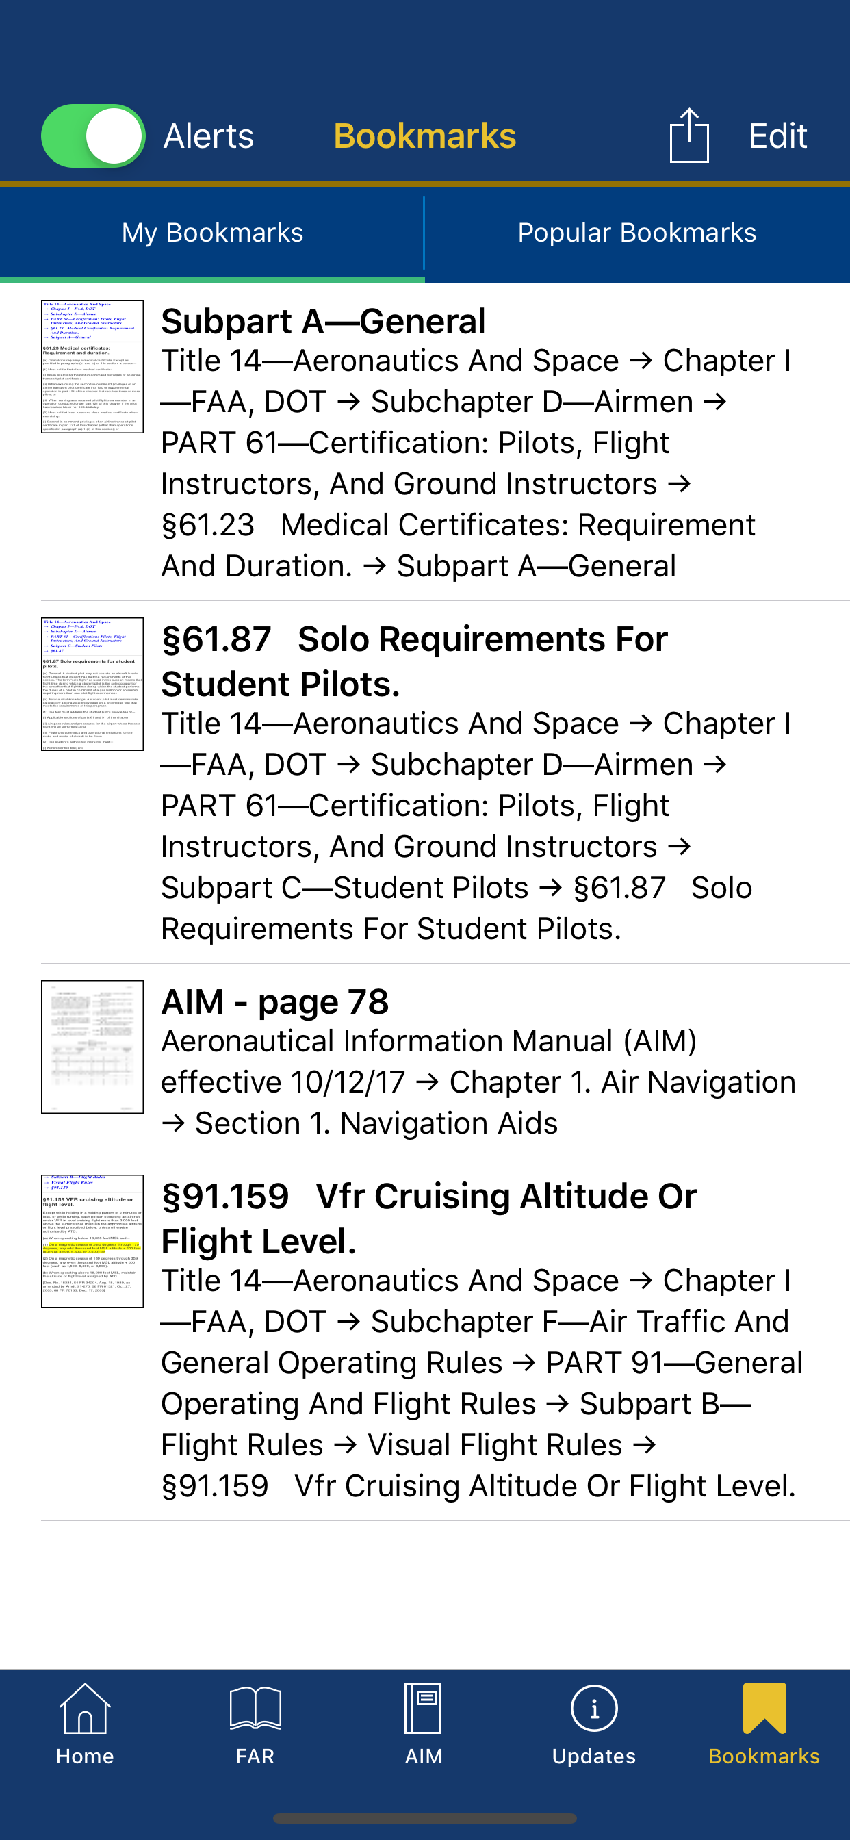Tap the AIM page 78 thumbnail
850x1840 pixels.
92,1047
